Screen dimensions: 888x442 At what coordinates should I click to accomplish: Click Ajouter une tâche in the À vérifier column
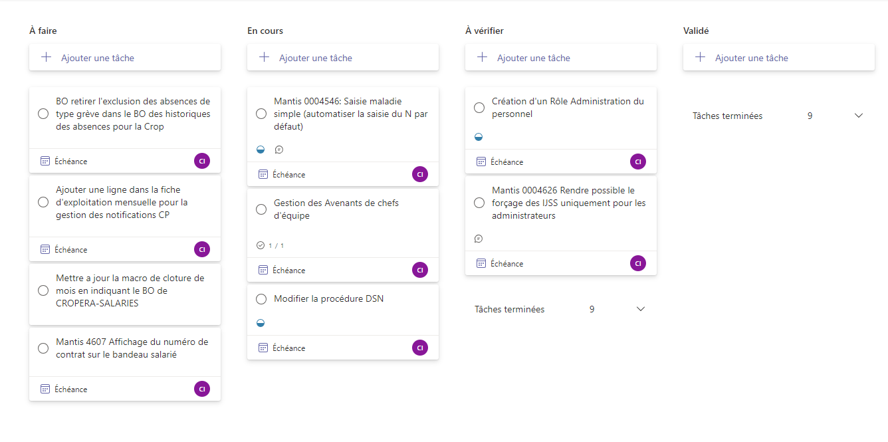pyautogui.click(x=534, y=58)
